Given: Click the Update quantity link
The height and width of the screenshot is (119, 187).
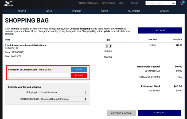Looking at the screenshot, I should click(x=108, y=51).
